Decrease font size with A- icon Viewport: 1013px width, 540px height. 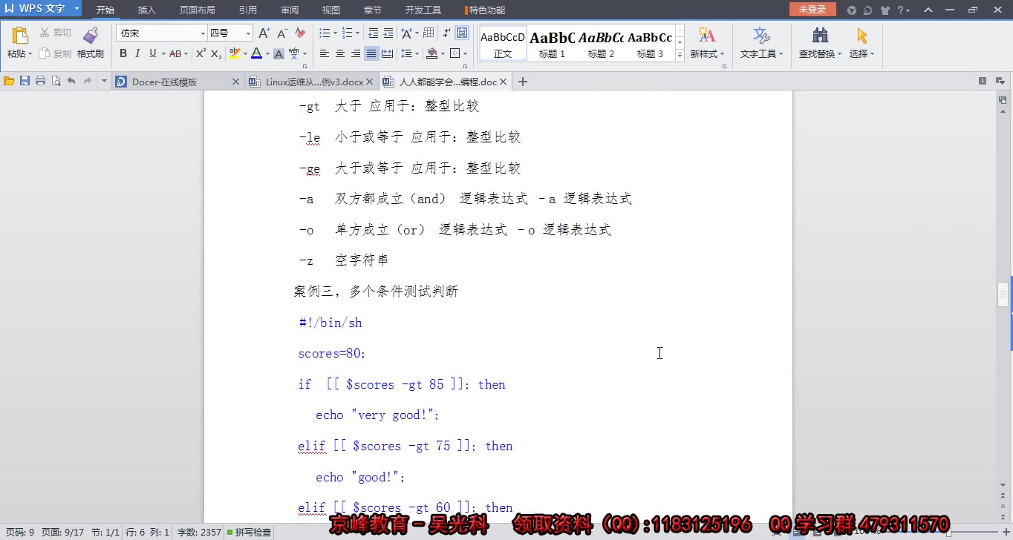coord(282,33)
